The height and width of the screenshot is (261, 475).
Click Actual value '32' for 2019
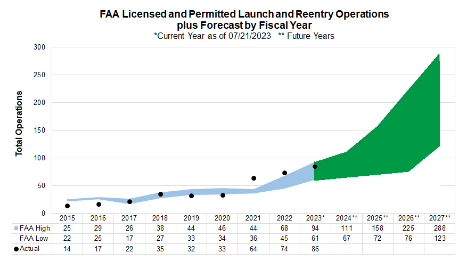192,249
